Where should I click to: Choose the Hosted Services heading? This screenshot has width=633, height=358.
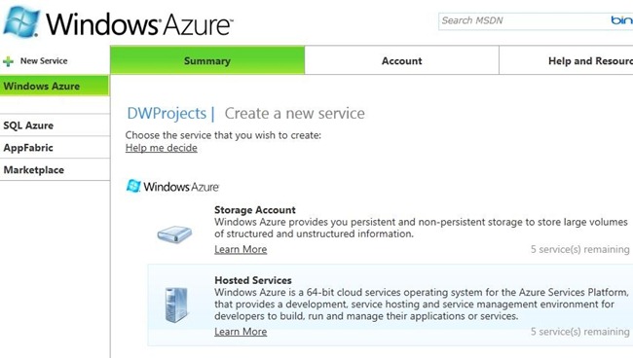[253, 280]
